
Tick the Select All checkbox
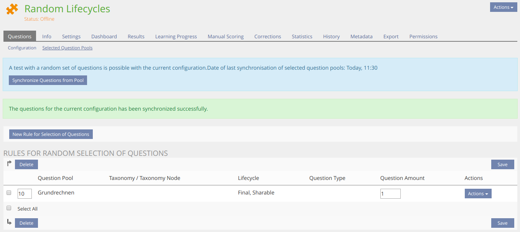click(9, 208)
